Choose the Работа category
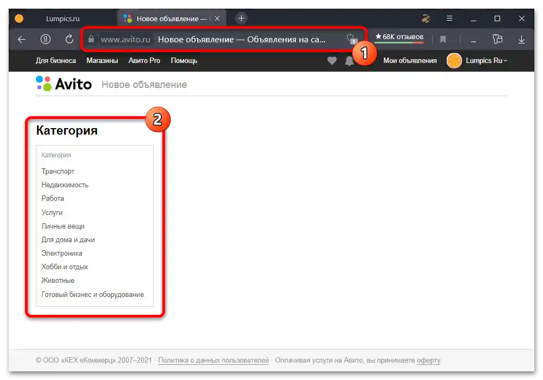 pyautogui.click(x=53, y=198)
